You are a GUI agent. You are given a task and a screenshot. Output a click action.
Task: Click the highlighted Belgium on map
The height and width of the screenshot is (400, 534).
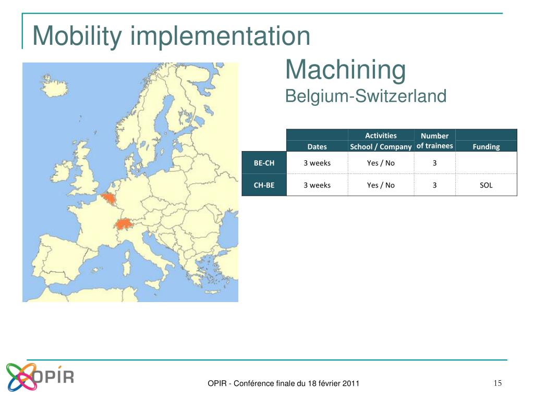[x=108, y=198]
